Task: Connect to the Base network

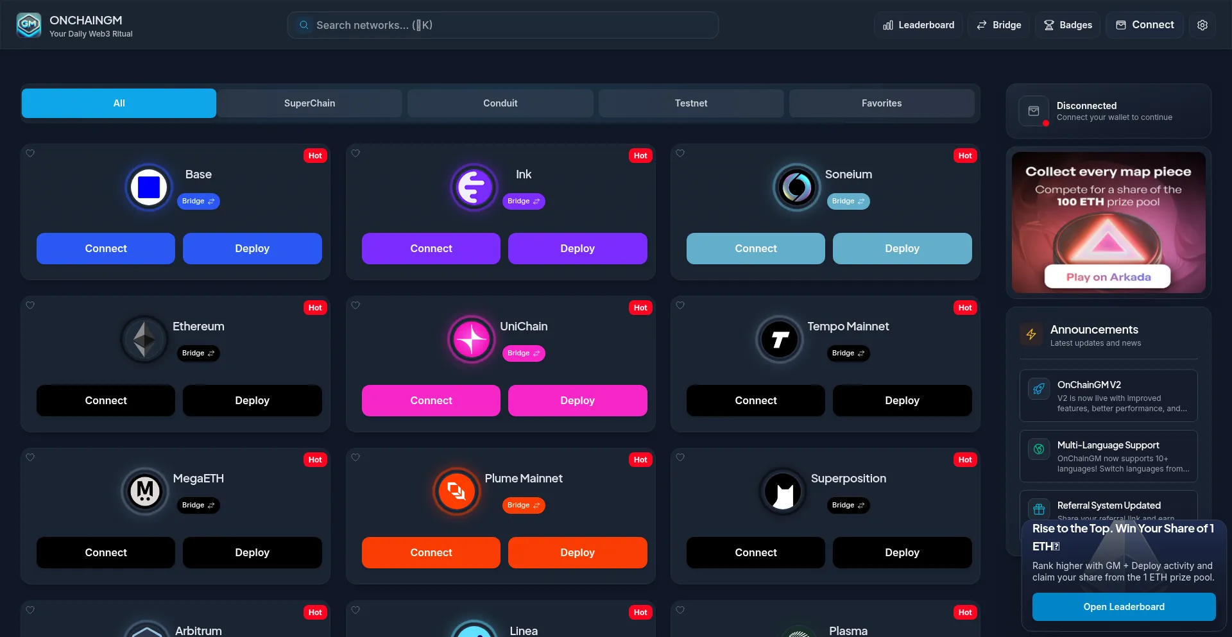Action: click(106, 249)
